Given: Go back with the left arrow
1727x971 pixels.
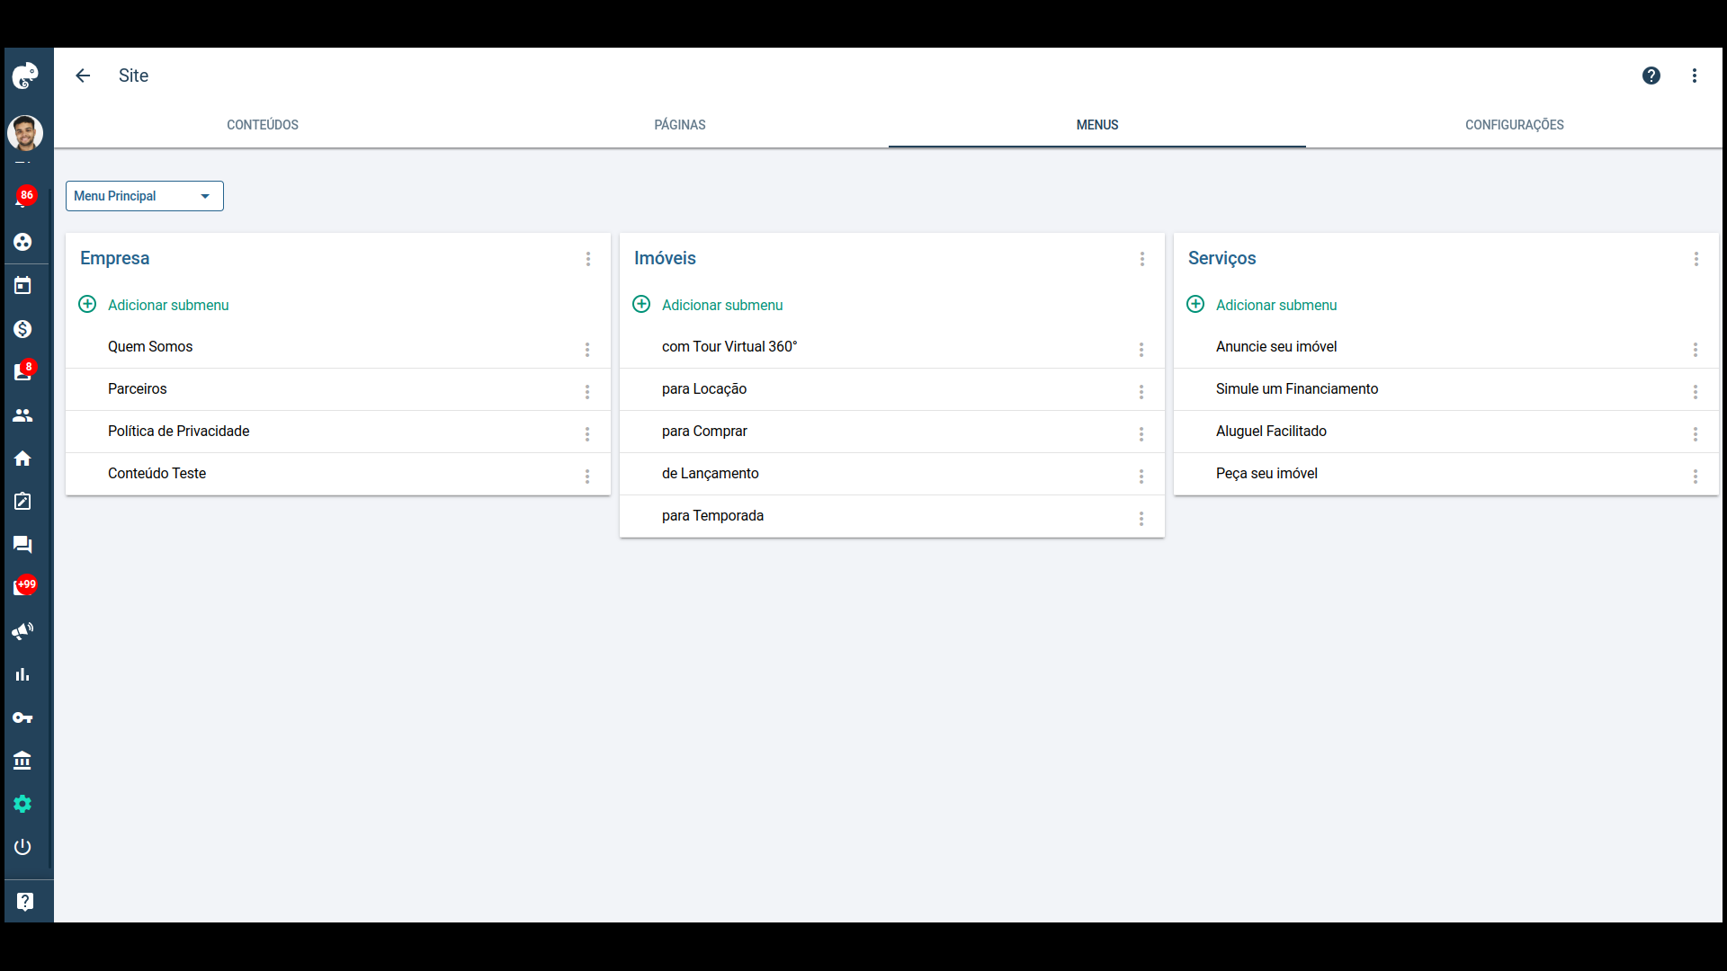Looking at the screenshot, I should pos(83,76).
